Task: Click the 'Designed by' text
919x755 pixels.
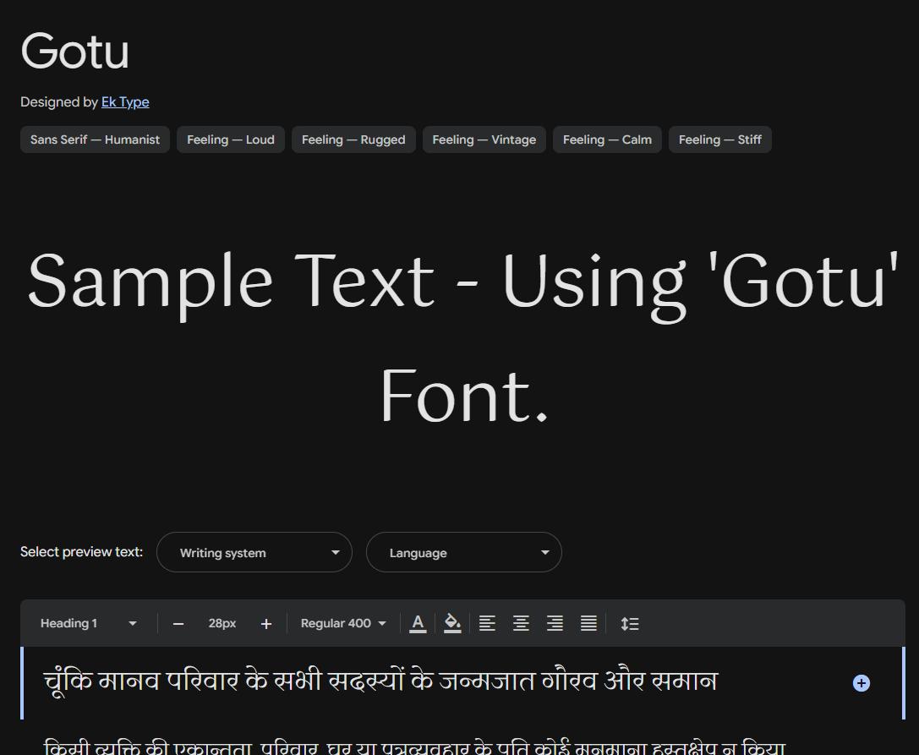Action: [x=59, y=102]
